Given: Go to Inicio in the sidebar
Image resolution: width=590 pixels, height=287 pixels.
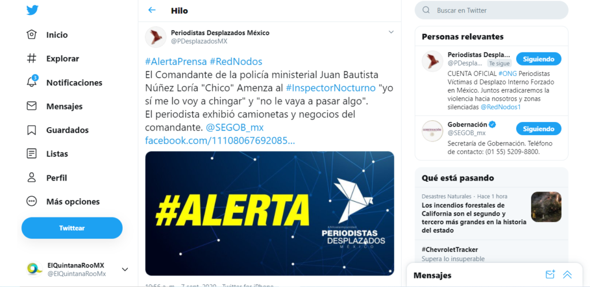Looking at the screenshot, I should (x=47, y=35).
